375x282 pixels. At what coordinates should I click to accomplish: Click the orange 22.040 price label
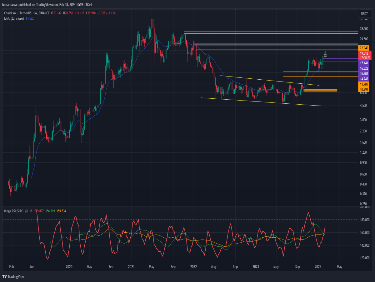pyautogui.click(x=364, y=48)
